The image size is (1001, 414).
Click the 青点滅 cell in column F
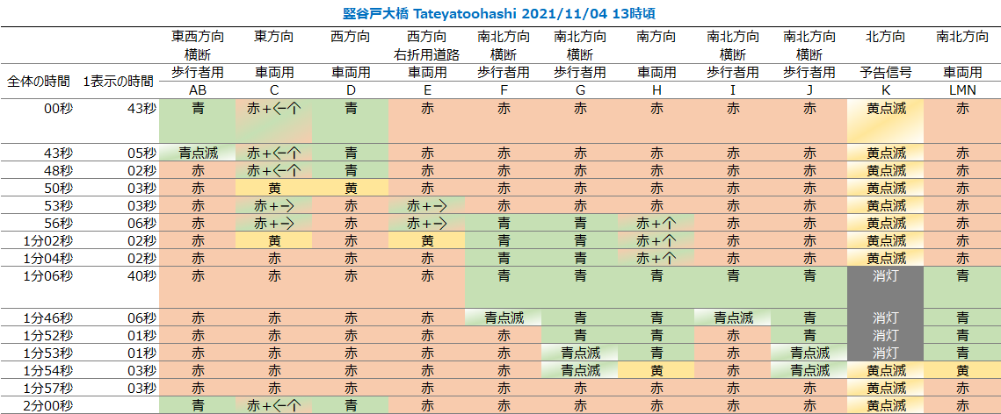tap(503, 318)
